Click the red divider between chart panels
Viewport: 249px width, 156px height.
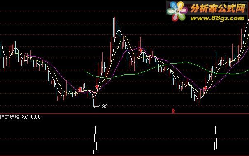pyautogui.click(x=124, y=114)
